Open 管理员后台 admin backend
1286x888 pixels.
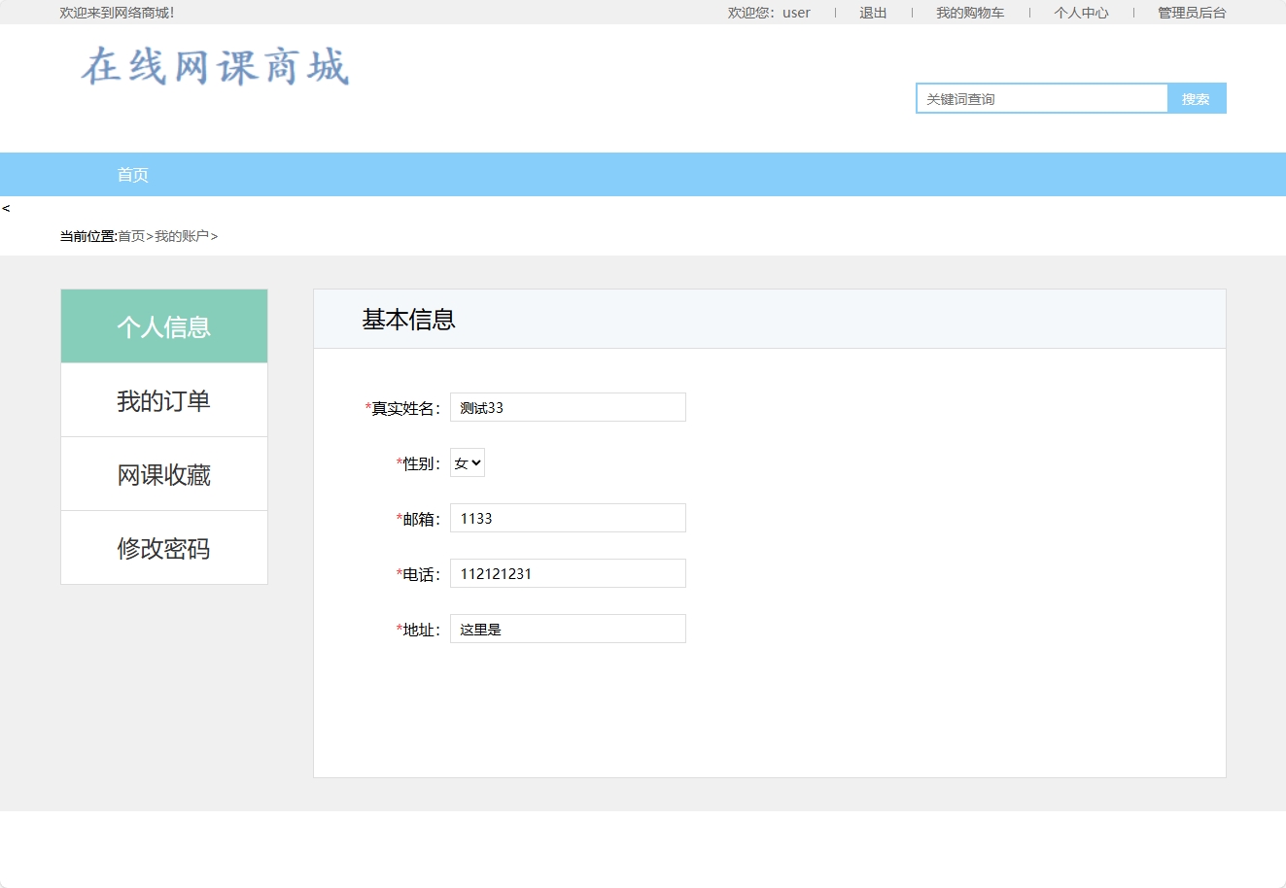pyautogui.click(x=1190, y=12)
